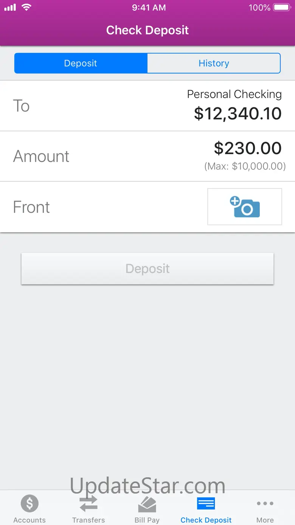Tap the Front row label
The image size is (295, 525).
click(x=31, y=207)
